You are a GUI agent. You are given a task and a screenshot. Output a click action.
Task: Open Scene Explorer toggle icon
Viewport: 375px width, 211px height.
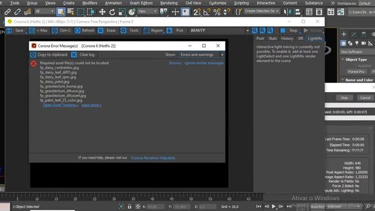click(x=309, y=12)
